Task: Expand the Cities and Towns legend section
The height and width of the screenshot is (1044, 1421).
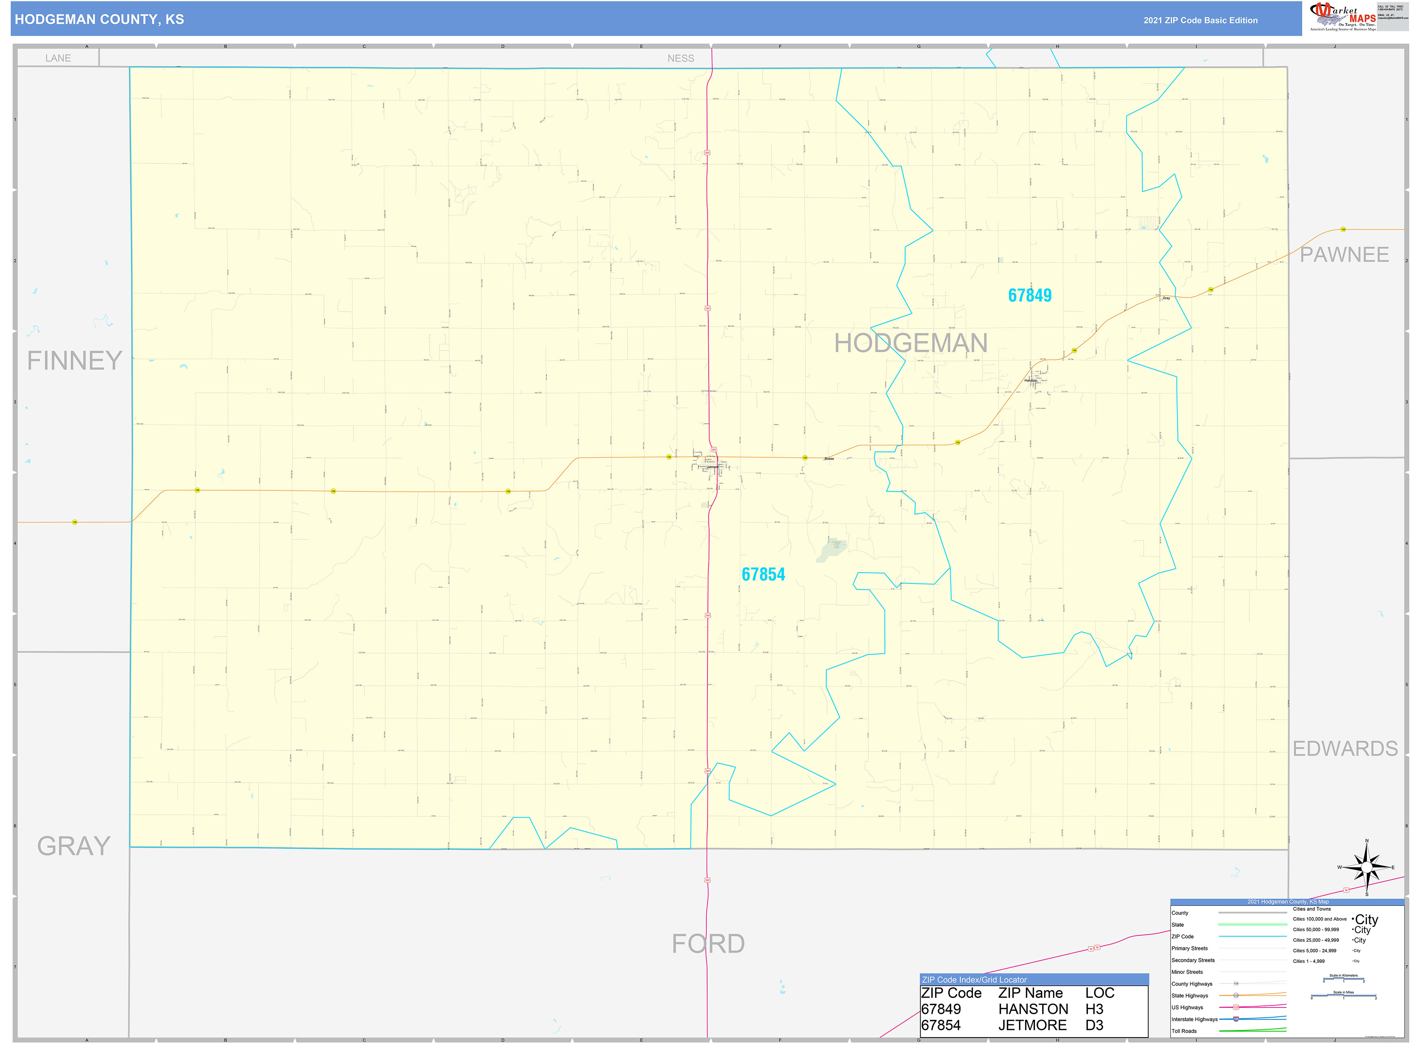Action: pos(1312,909)
